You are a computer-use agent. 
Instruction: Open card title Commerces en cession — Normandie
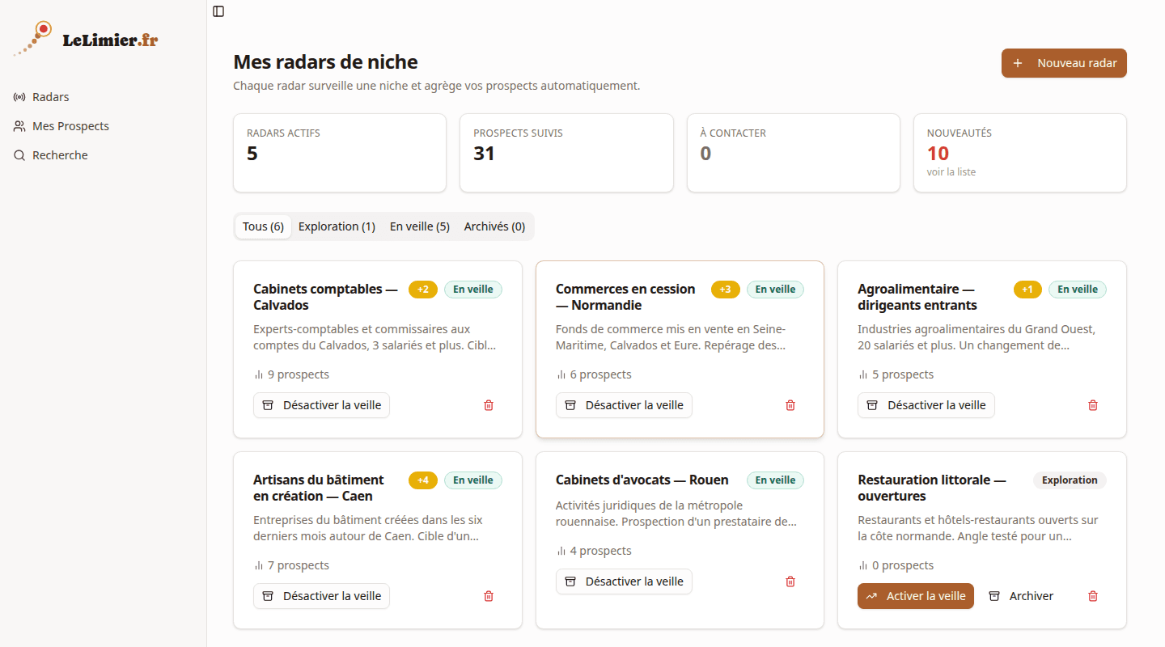(x=625, y=297)
